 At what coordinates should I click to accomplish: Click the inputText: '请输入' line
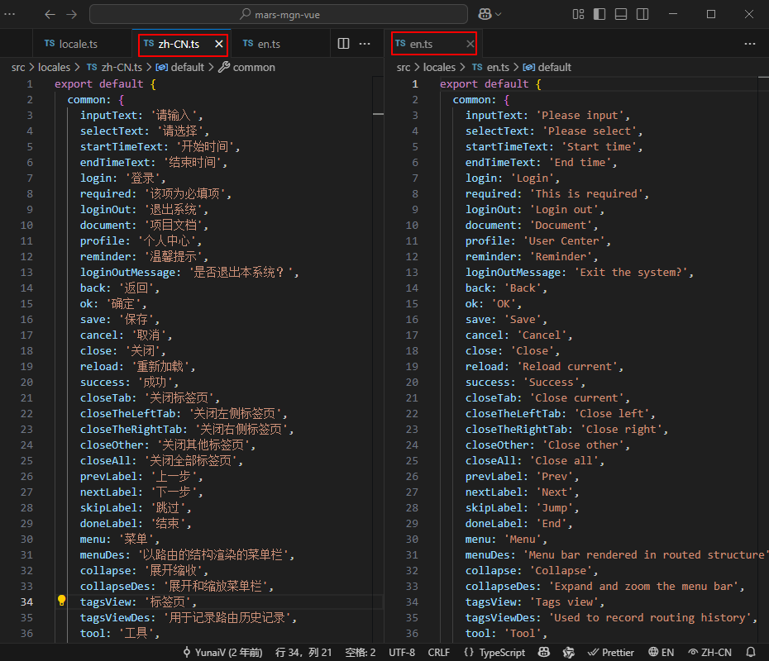click(x=141, y=115)
